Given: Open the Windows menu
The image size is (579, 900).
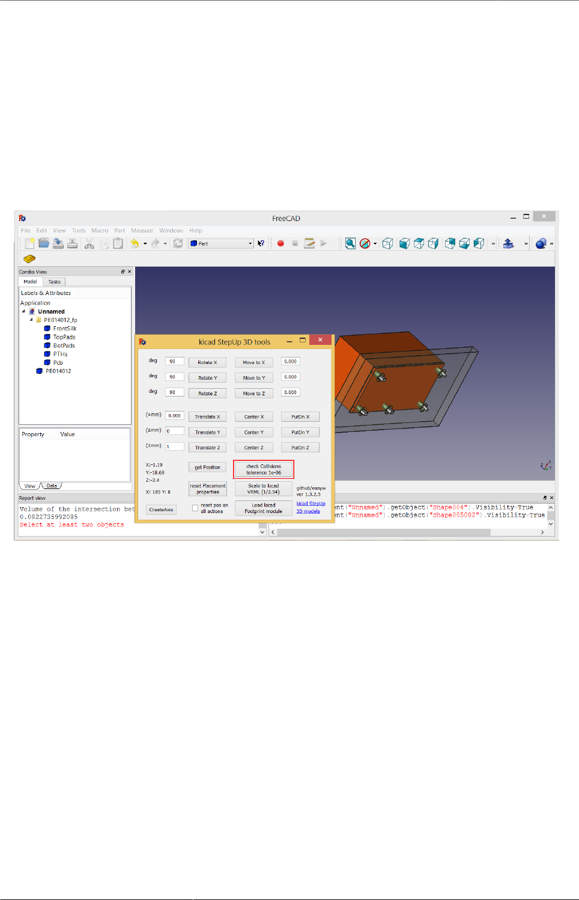Looking at the screenshot, I should (x=171, y=230).
